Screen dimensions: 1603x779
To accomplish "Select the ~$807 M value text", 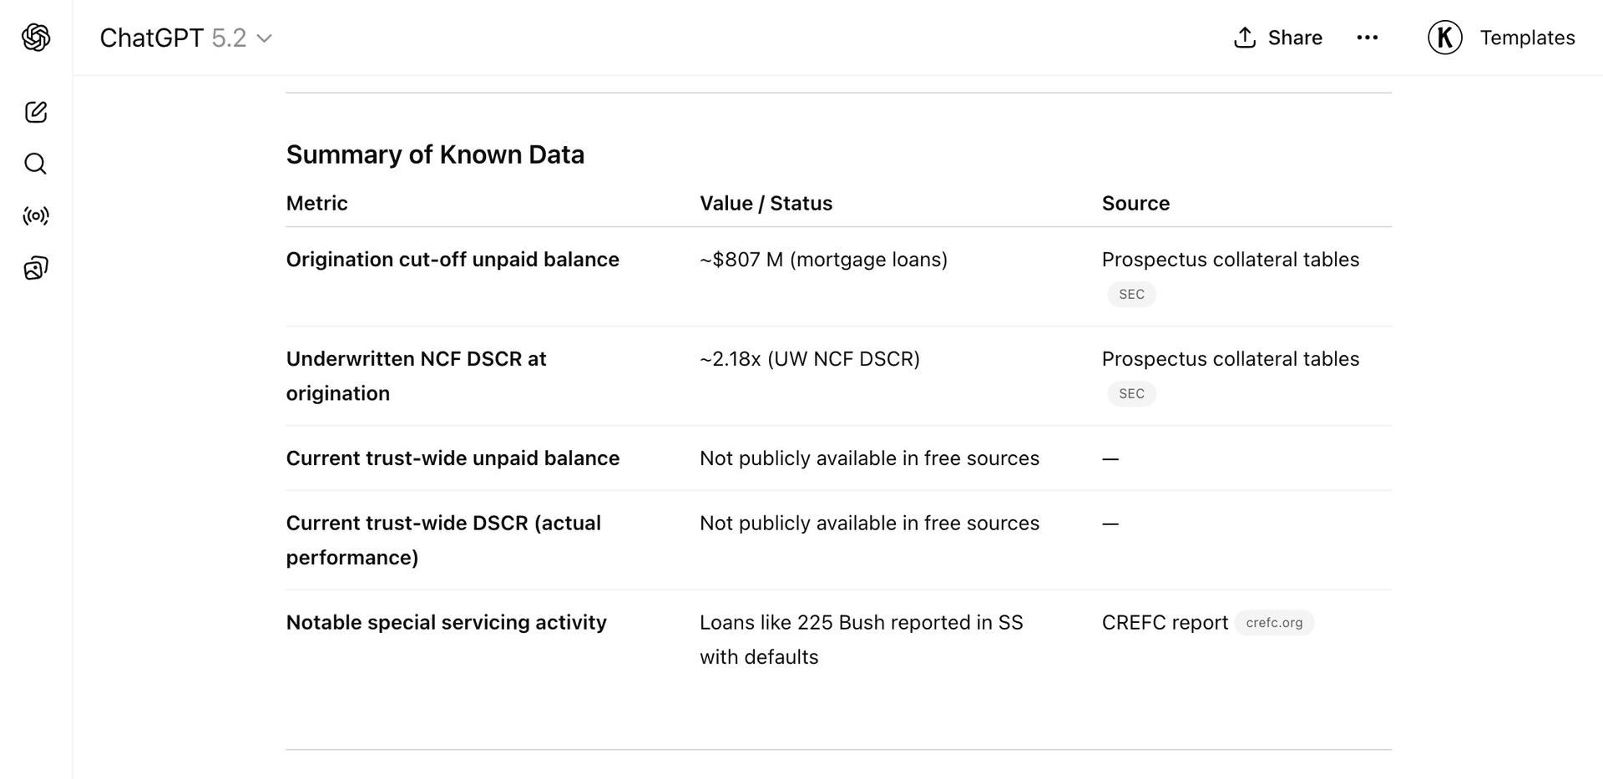I will click(823, 260).
